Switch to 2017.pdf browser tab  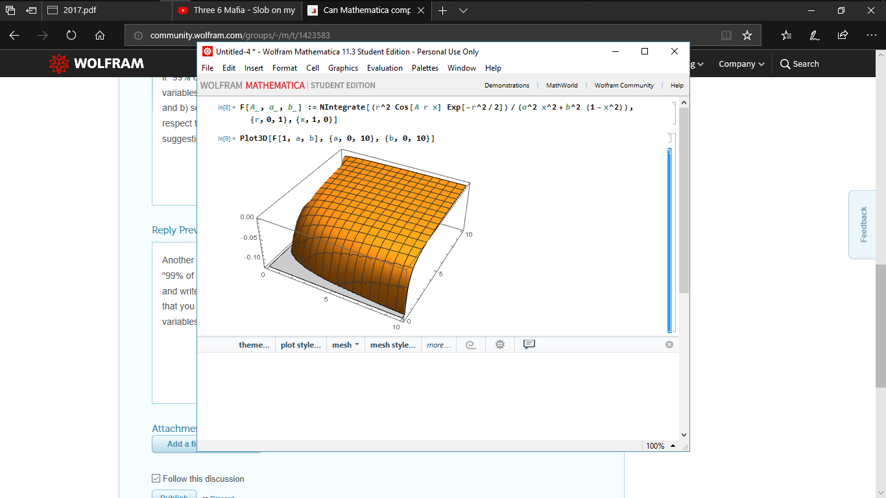[106, 10]
